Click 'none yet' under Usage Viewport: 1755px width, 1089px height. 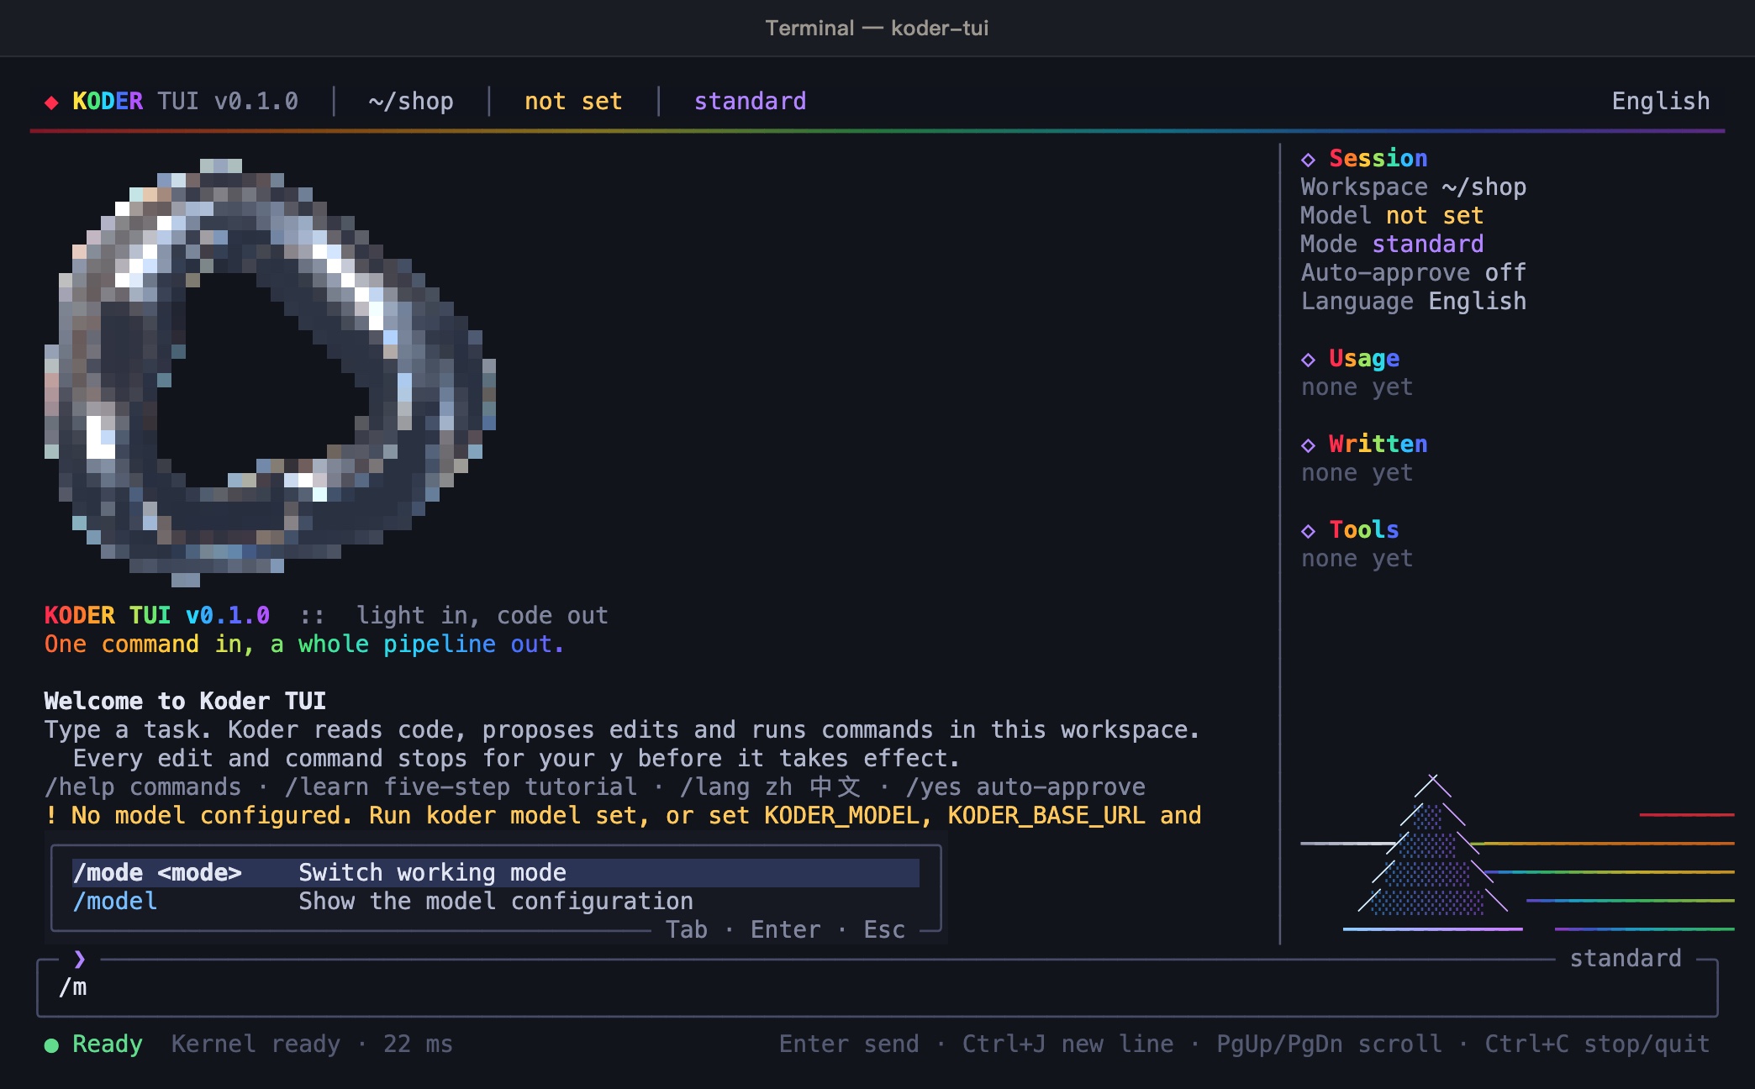pos(1357,387)
